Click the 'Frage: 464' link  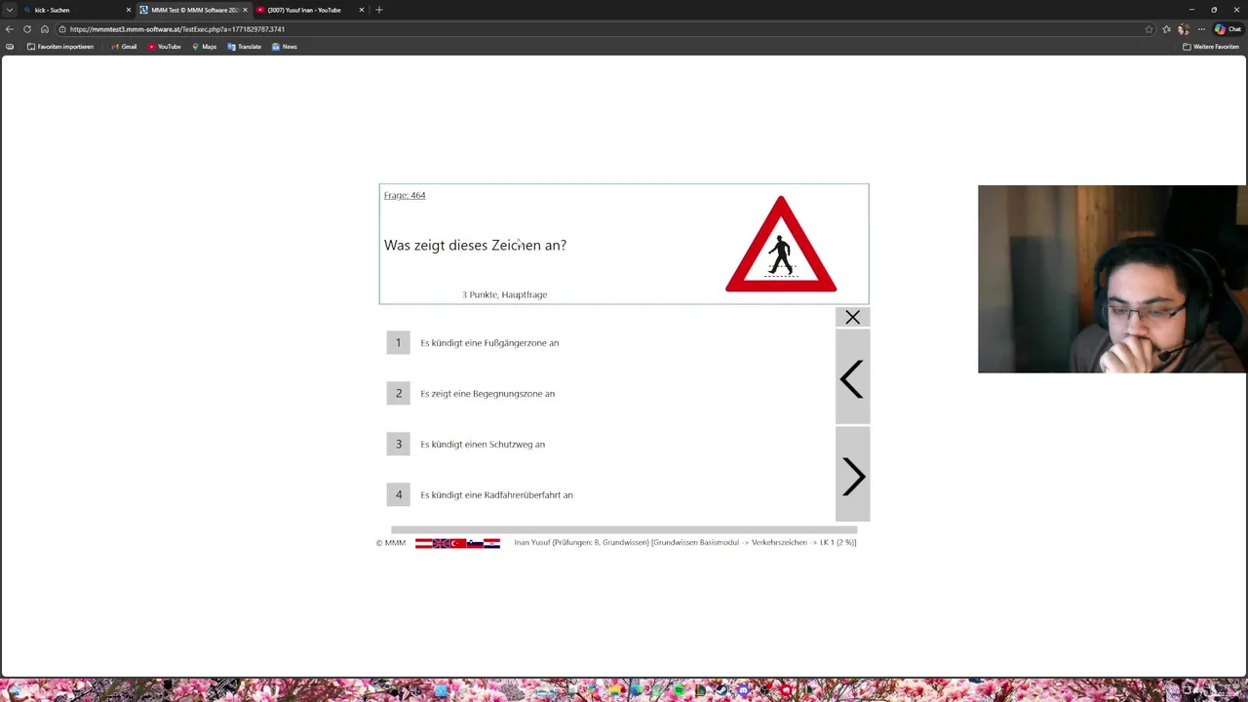point(405,195)
